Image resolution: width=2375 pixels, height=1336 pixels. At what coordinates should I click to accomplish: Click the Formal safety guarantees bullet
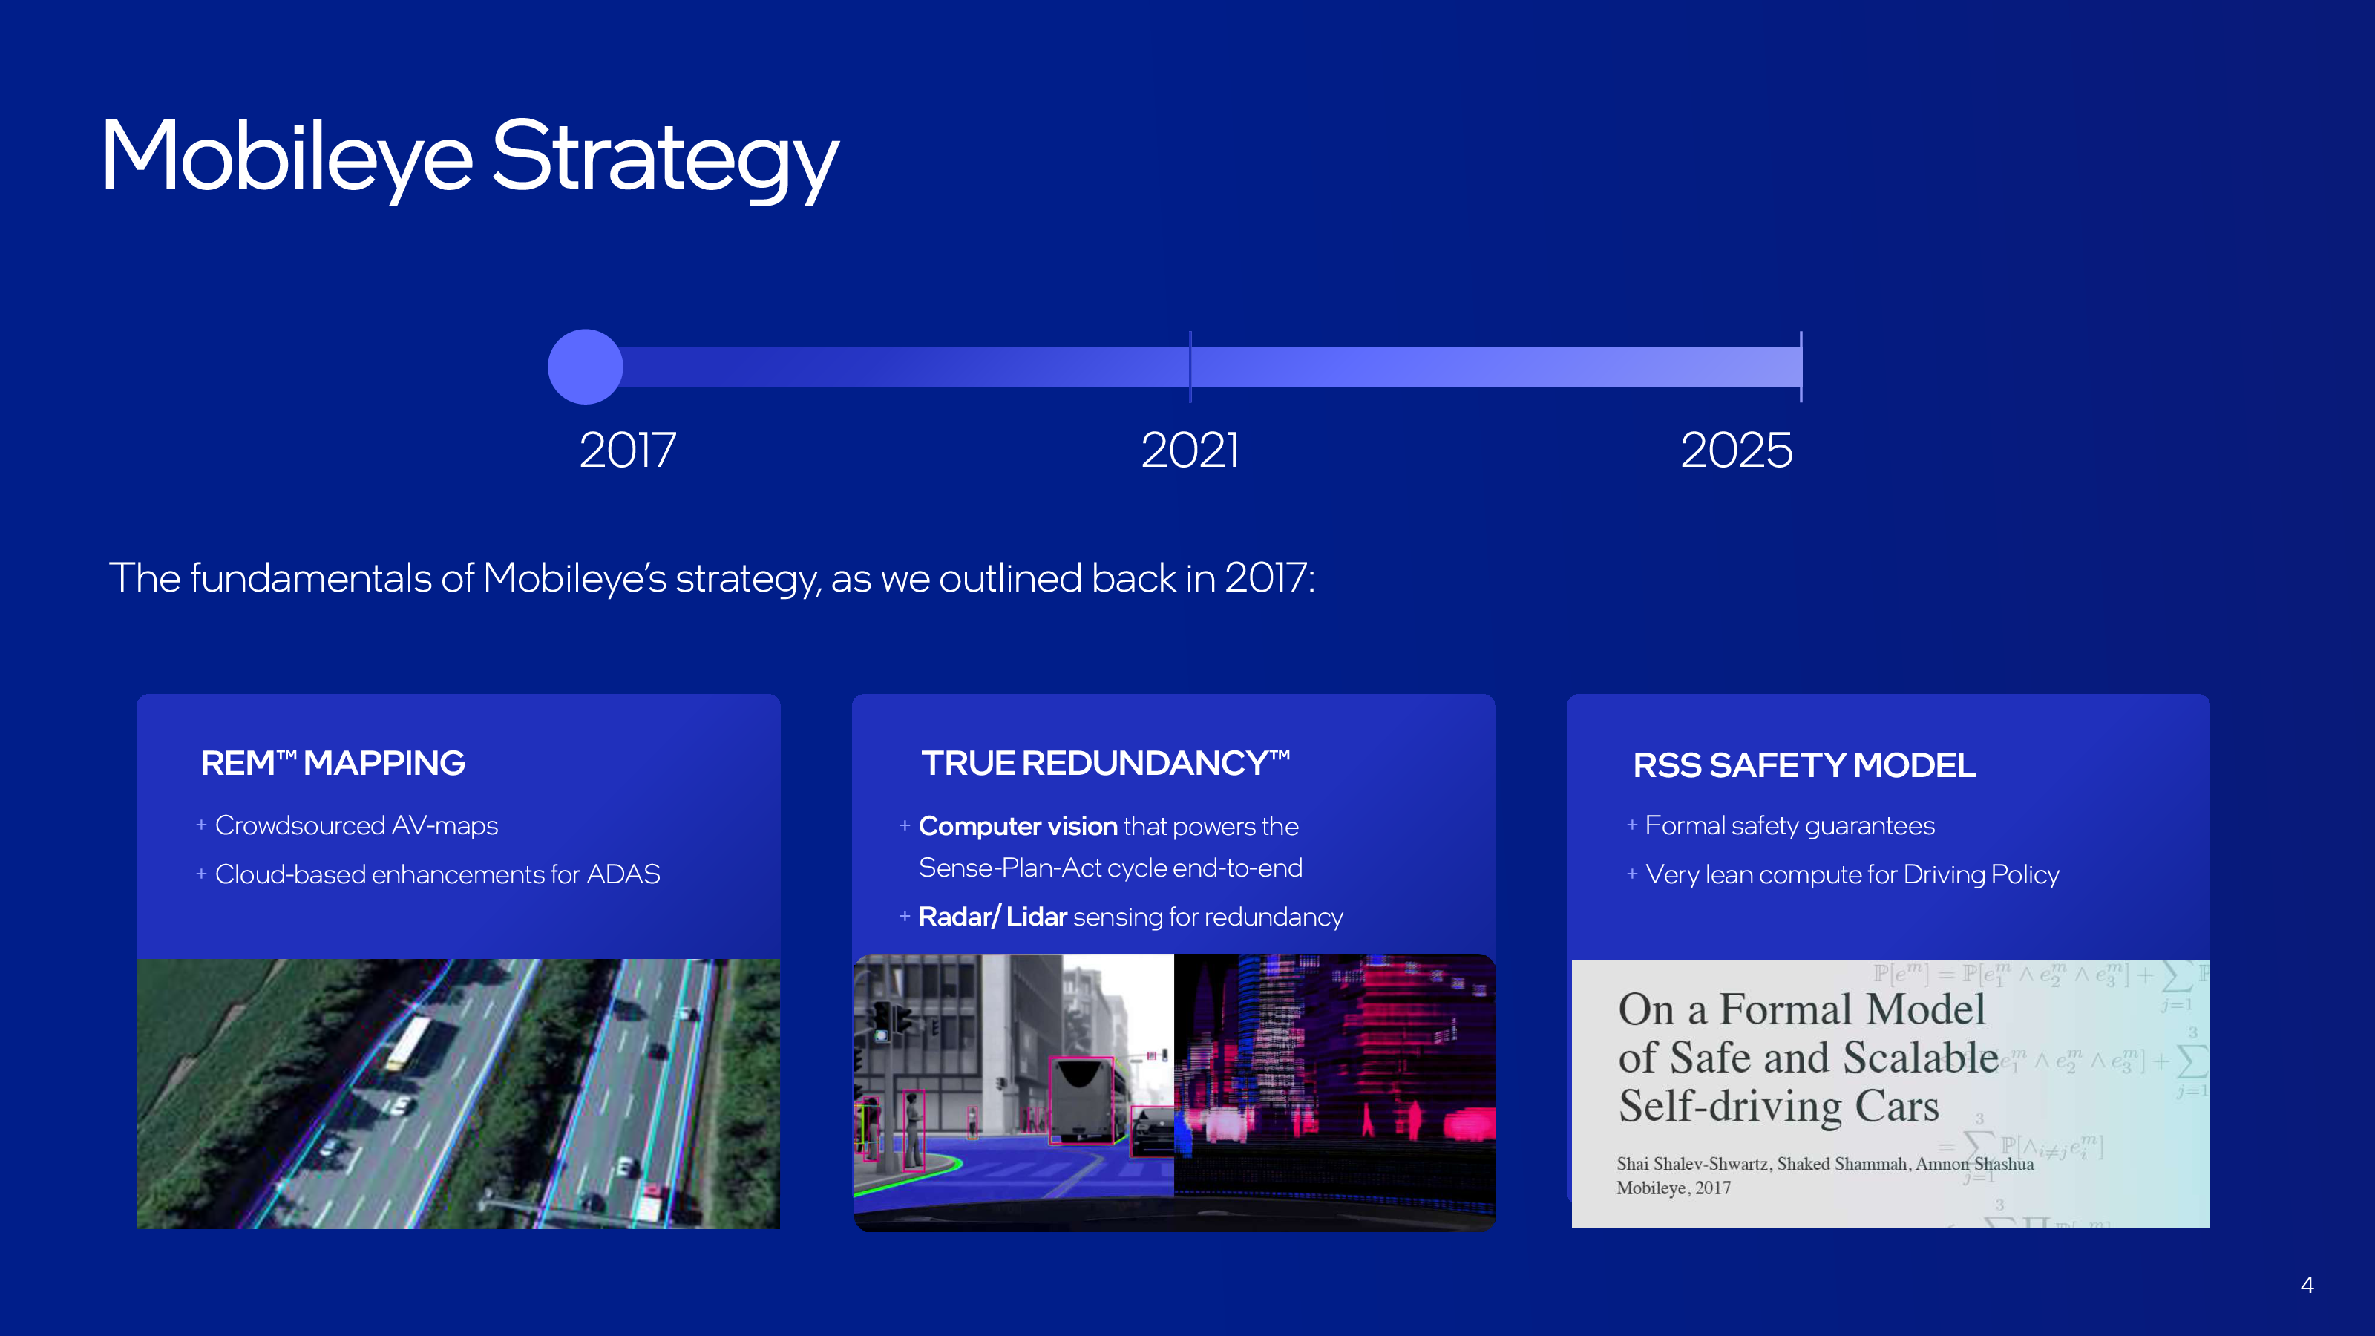pyautogui.click(x=1781, y=825)
